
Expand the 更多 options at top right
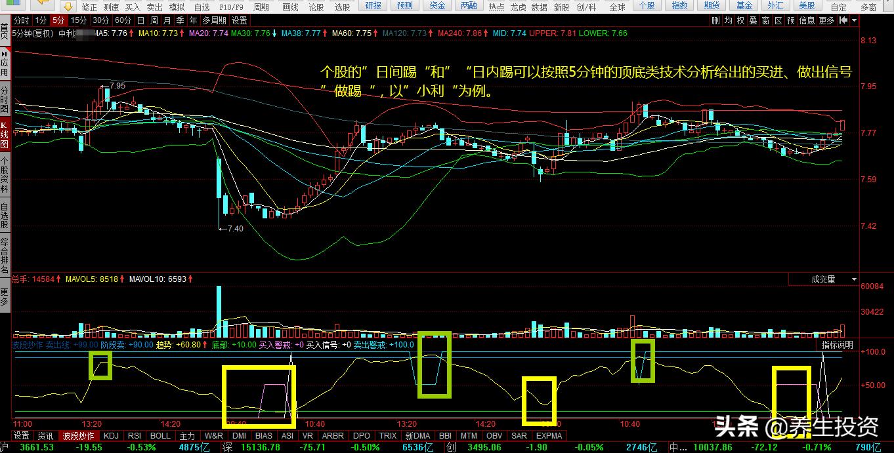tap(826, 20)
